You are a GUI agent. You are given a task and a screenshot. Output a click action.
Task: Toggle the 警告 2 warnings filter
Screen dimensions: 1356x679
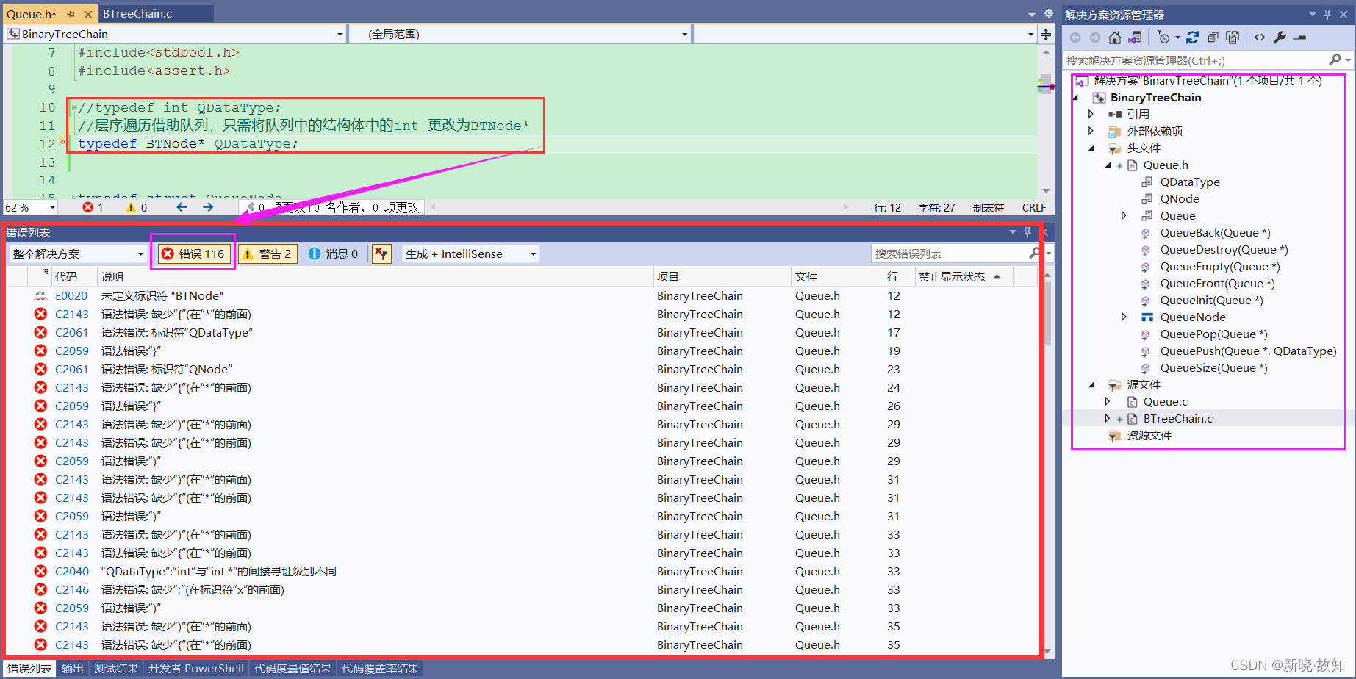pos(267,254)
